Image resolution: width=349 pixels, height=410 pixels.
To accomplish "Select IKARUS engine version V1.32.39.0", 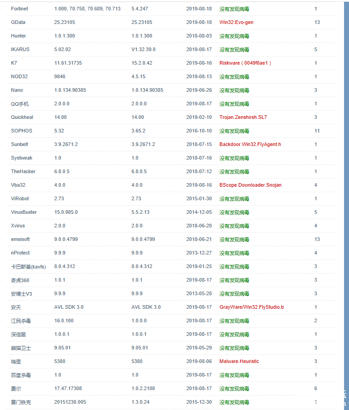I will [143, 49].
